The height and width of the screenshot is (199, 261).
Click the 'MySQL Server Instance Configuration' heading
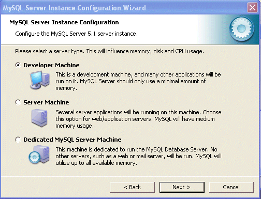(x=64, y=22)
